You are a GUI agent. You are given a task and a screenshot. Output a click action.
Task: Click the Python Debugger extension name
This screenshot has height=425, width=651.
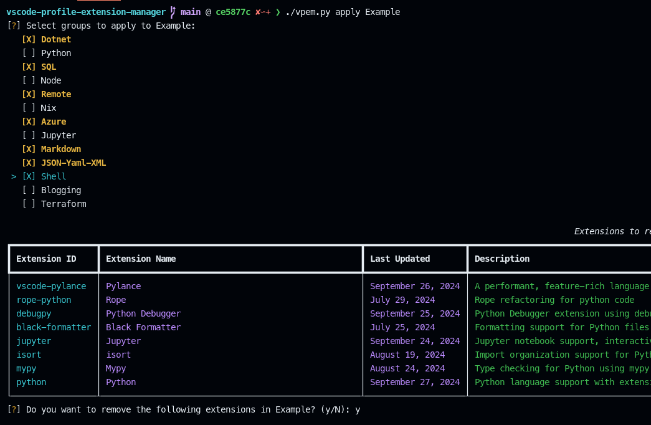[143, 313]
